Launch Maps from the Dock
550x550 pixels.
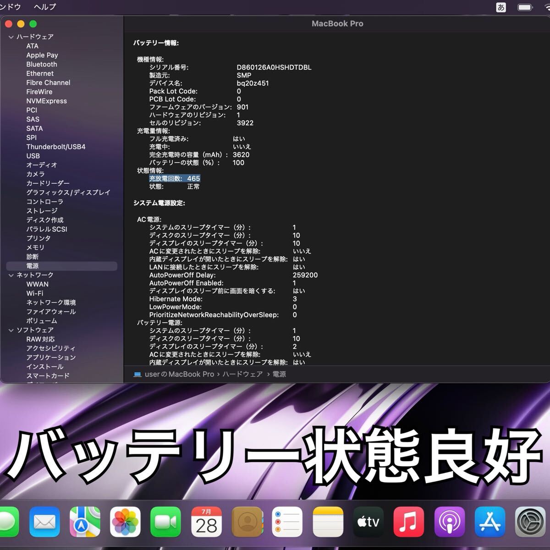click(85, 522)
